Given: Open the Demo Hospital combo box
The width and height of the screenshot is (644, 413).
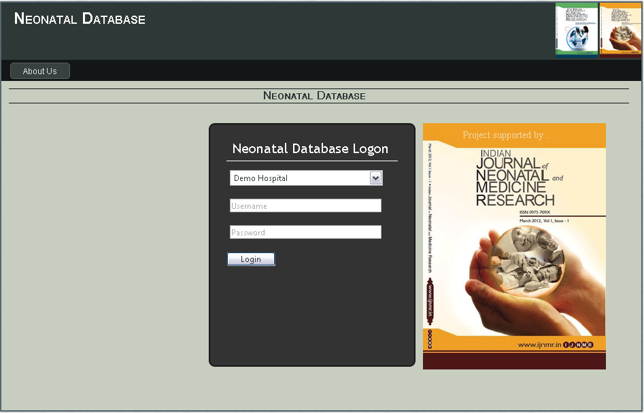Looking at the screenshot, I should (299, 178).
